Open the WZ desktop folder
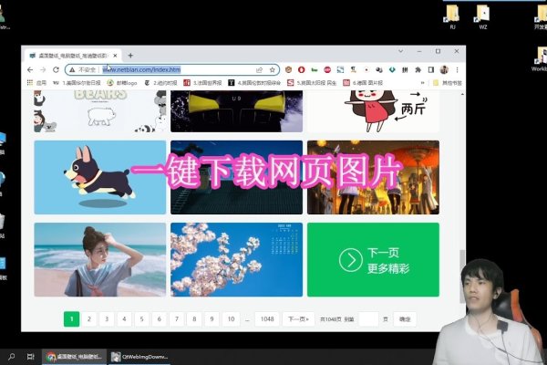The height and width of the screenshot is (365, 547). (483, 16)
